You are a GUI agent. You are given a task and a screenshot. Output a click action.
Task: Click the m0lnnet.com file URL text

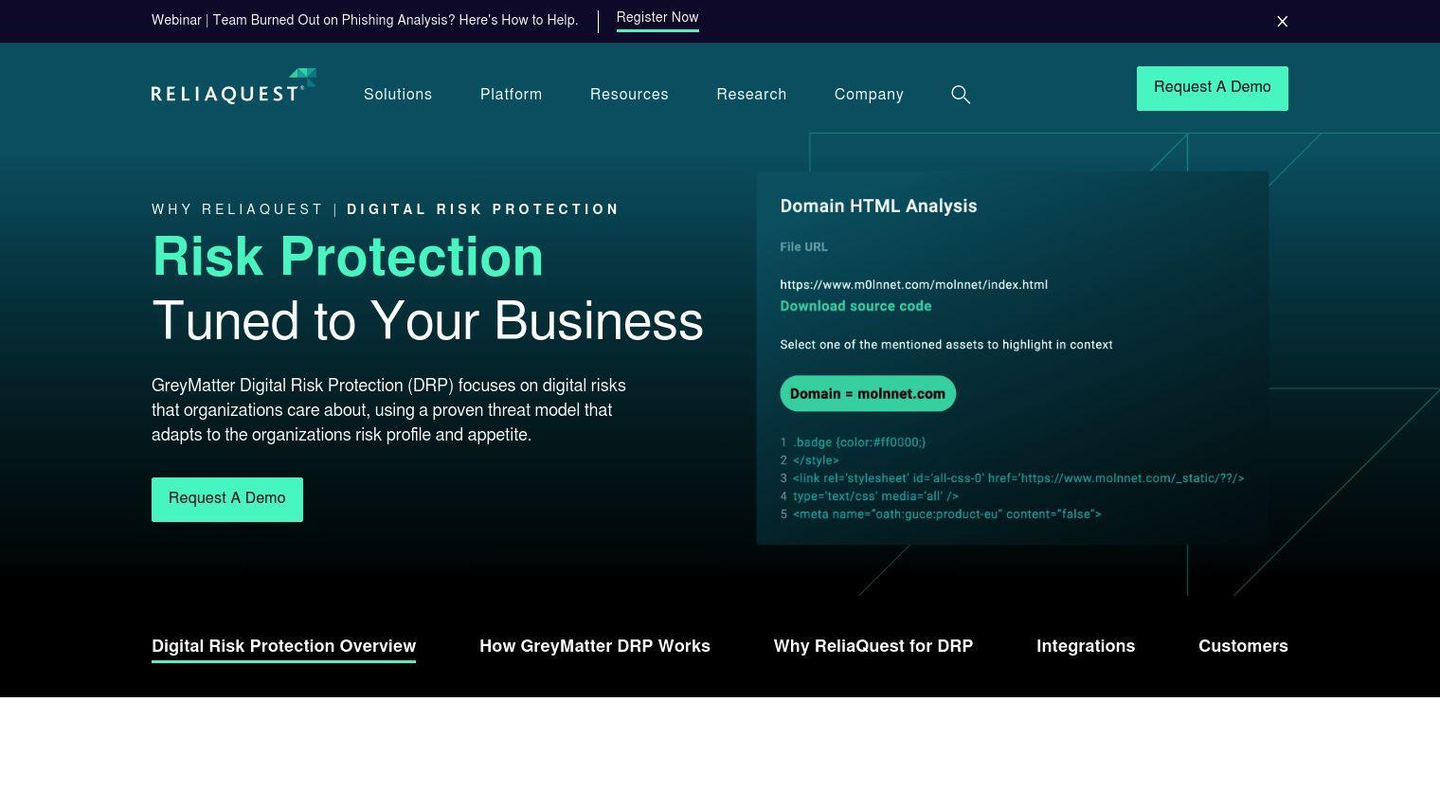coord(914,284)
